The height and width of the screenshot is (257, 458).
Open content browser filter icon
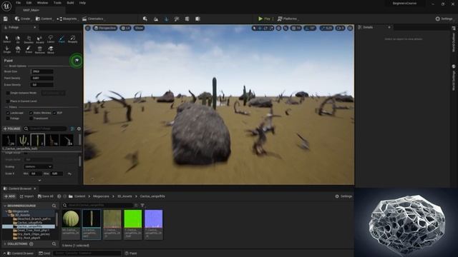coord(142,205)
